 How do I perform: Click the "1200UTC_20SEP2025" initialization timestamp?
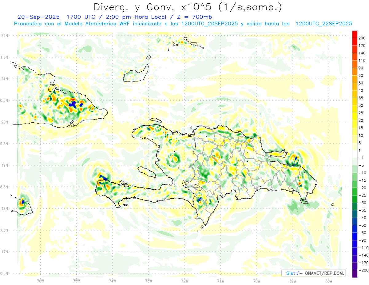(x=210, y=24)
